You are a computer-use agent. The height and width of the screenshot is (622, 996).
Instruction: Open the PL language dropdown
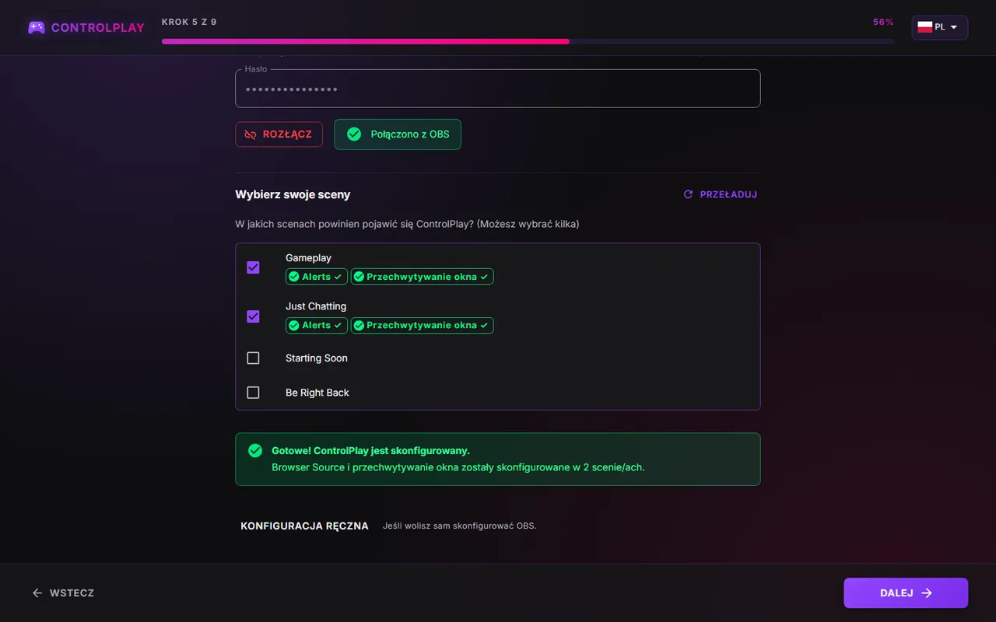[940, 27]
